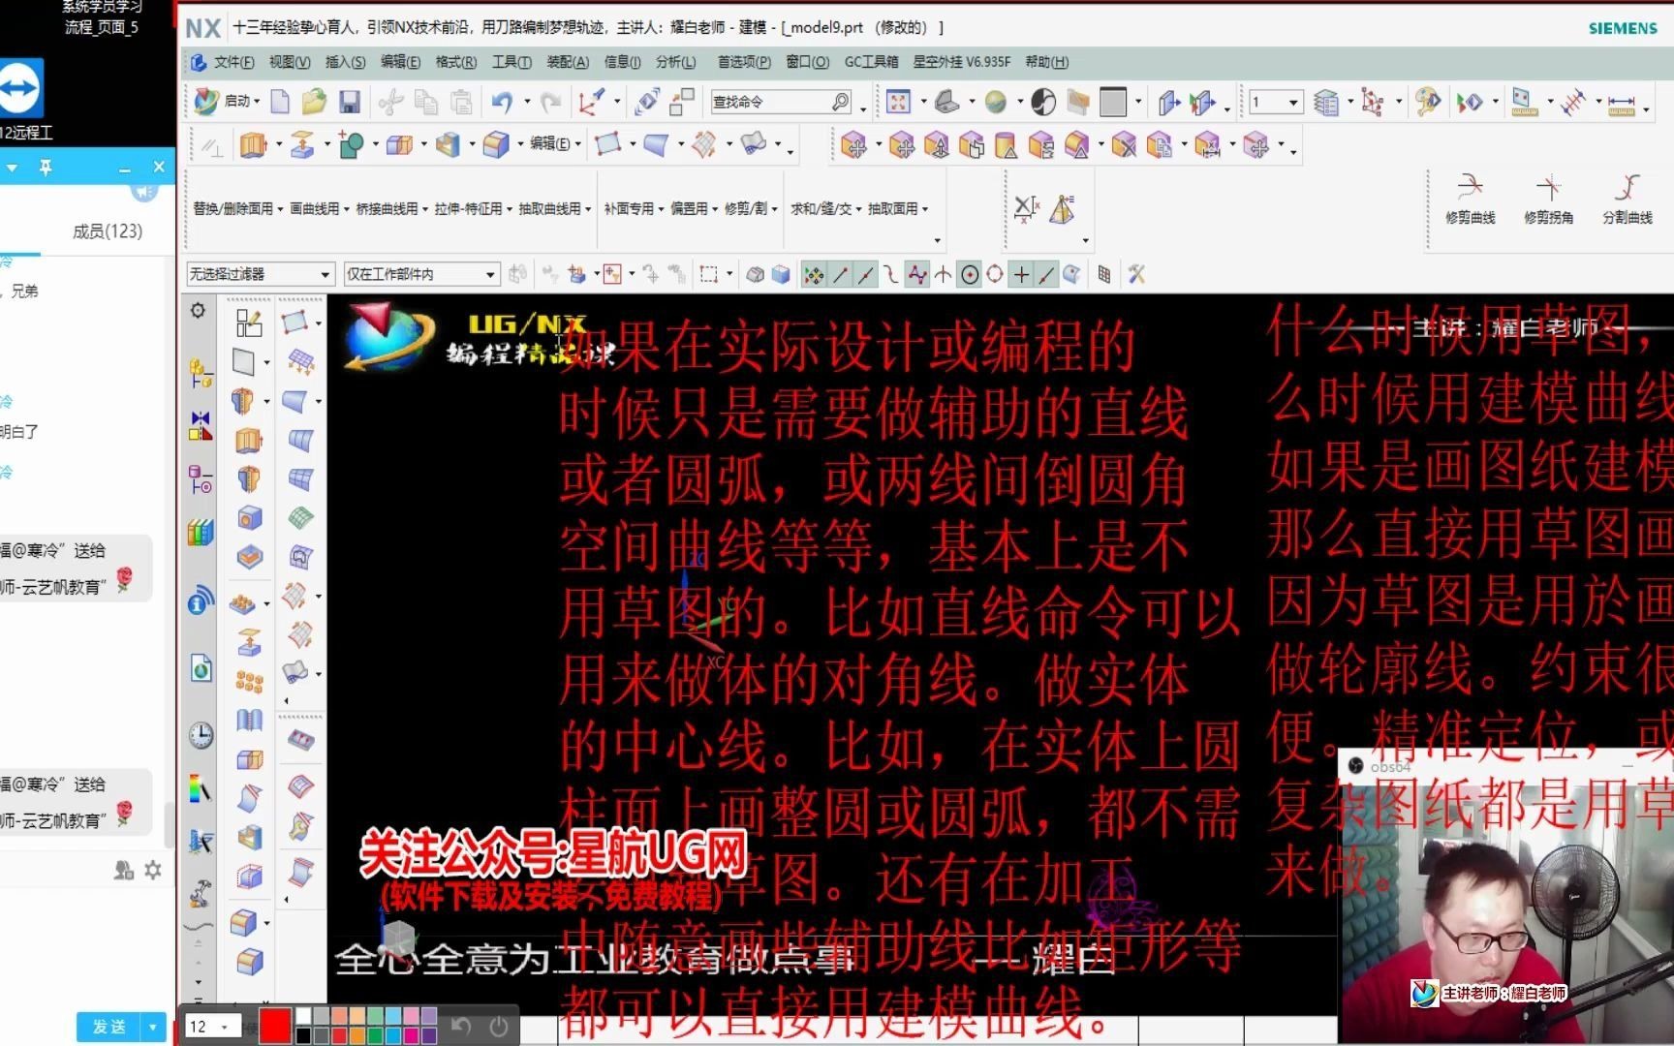1674x1046 pixels.
Task: Fit the view with the Fit icon
Action: click(x=898, y=101)
